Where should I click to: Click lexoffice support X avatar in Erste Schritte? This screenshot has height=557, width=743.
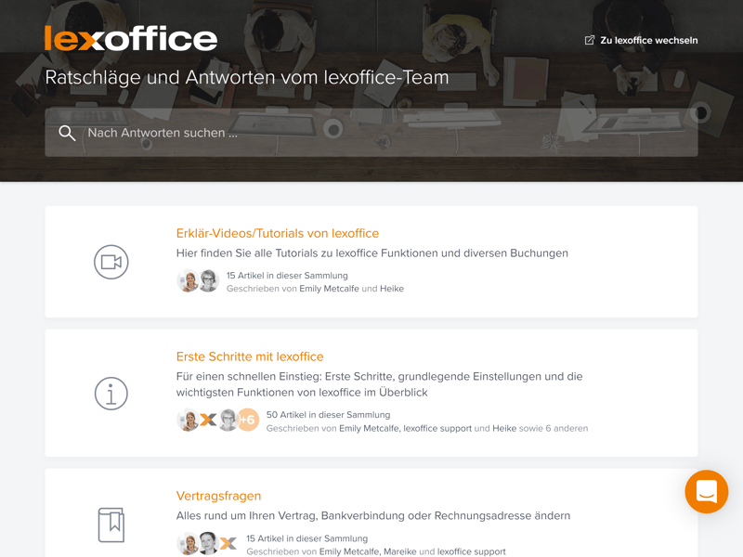tap(208, 420)
